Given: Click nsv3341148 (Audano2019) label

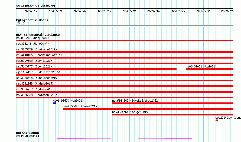Looking at the screenshot, I should pos(35,83).
